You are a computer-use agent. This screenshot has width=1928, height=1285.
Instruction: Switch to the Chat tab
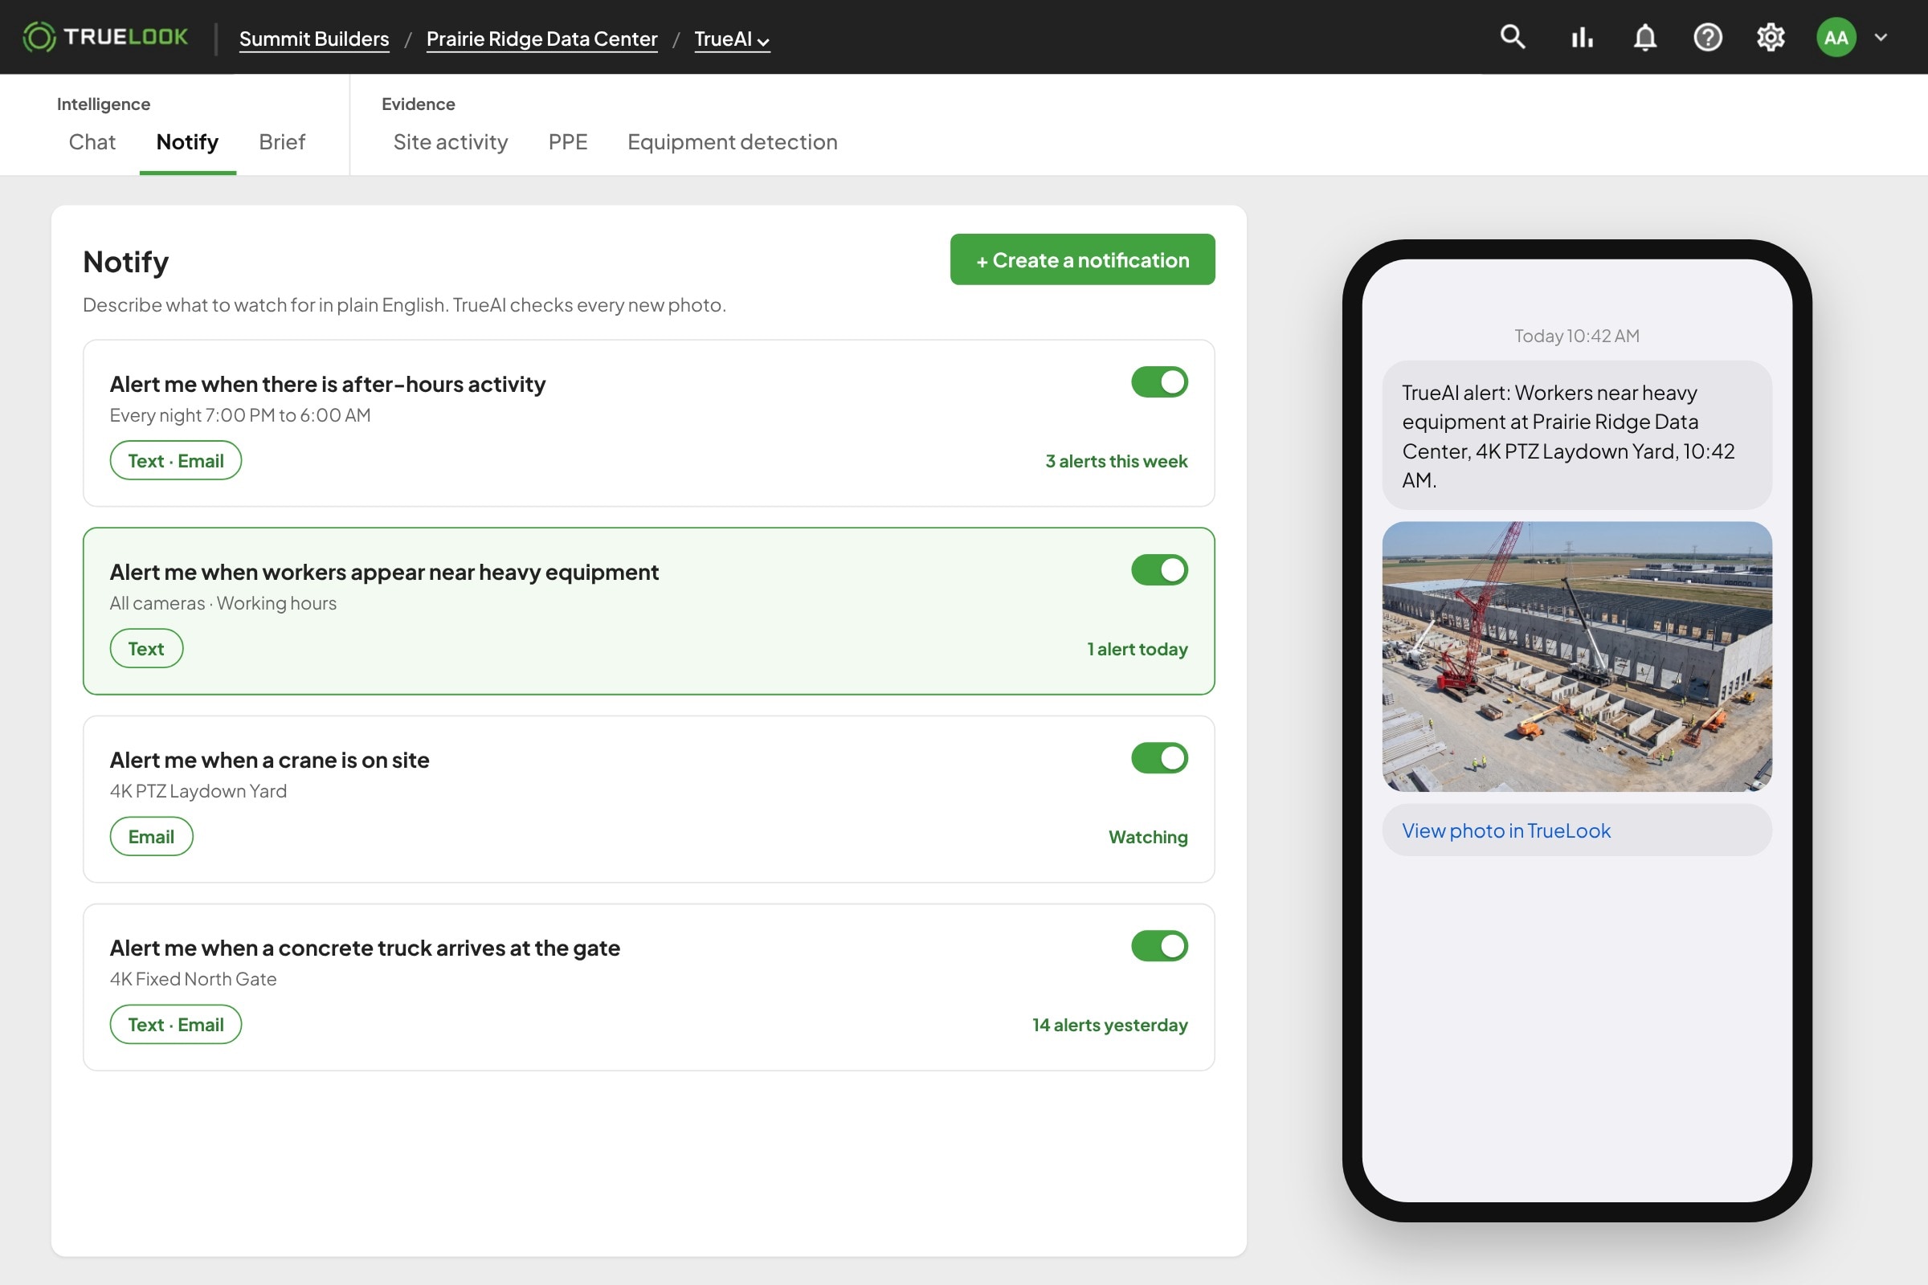(92, 142)
